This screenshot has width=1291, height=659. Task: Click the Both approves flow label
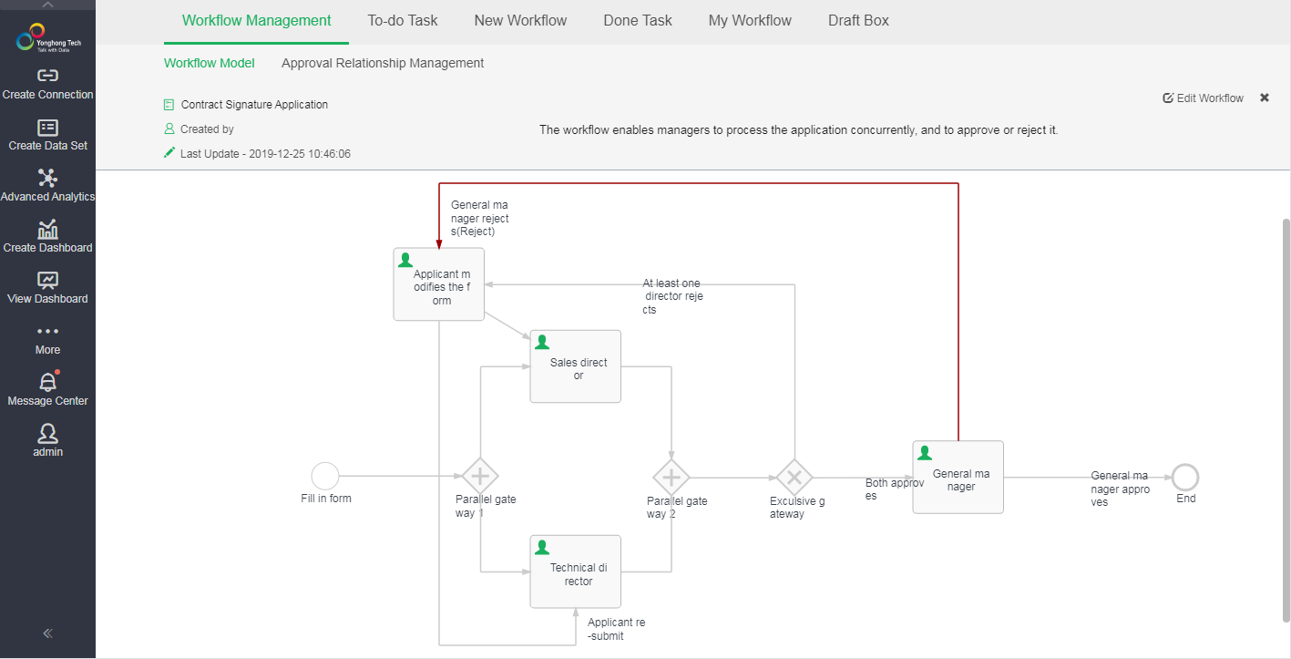click(x=895, y=489)
